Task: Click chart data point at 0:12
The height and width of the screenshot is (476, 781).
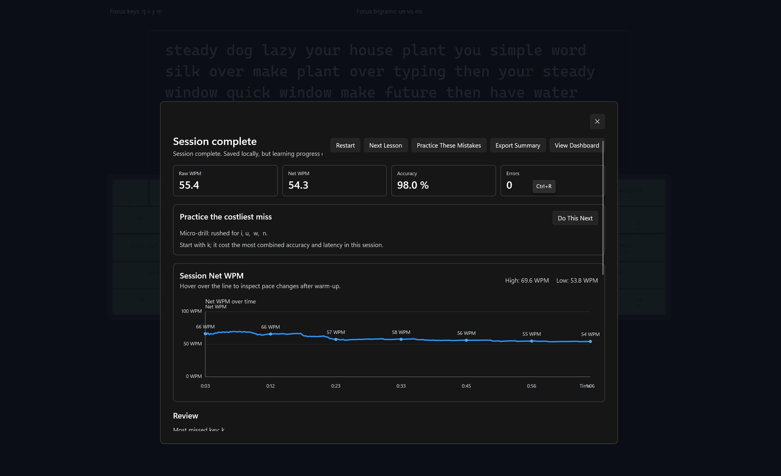Action: pyautogui.click(x=271, y=334)
